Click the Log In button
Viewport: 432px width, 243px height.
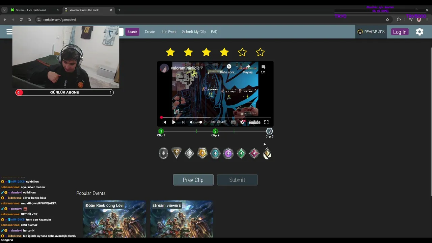pos(400,32)
